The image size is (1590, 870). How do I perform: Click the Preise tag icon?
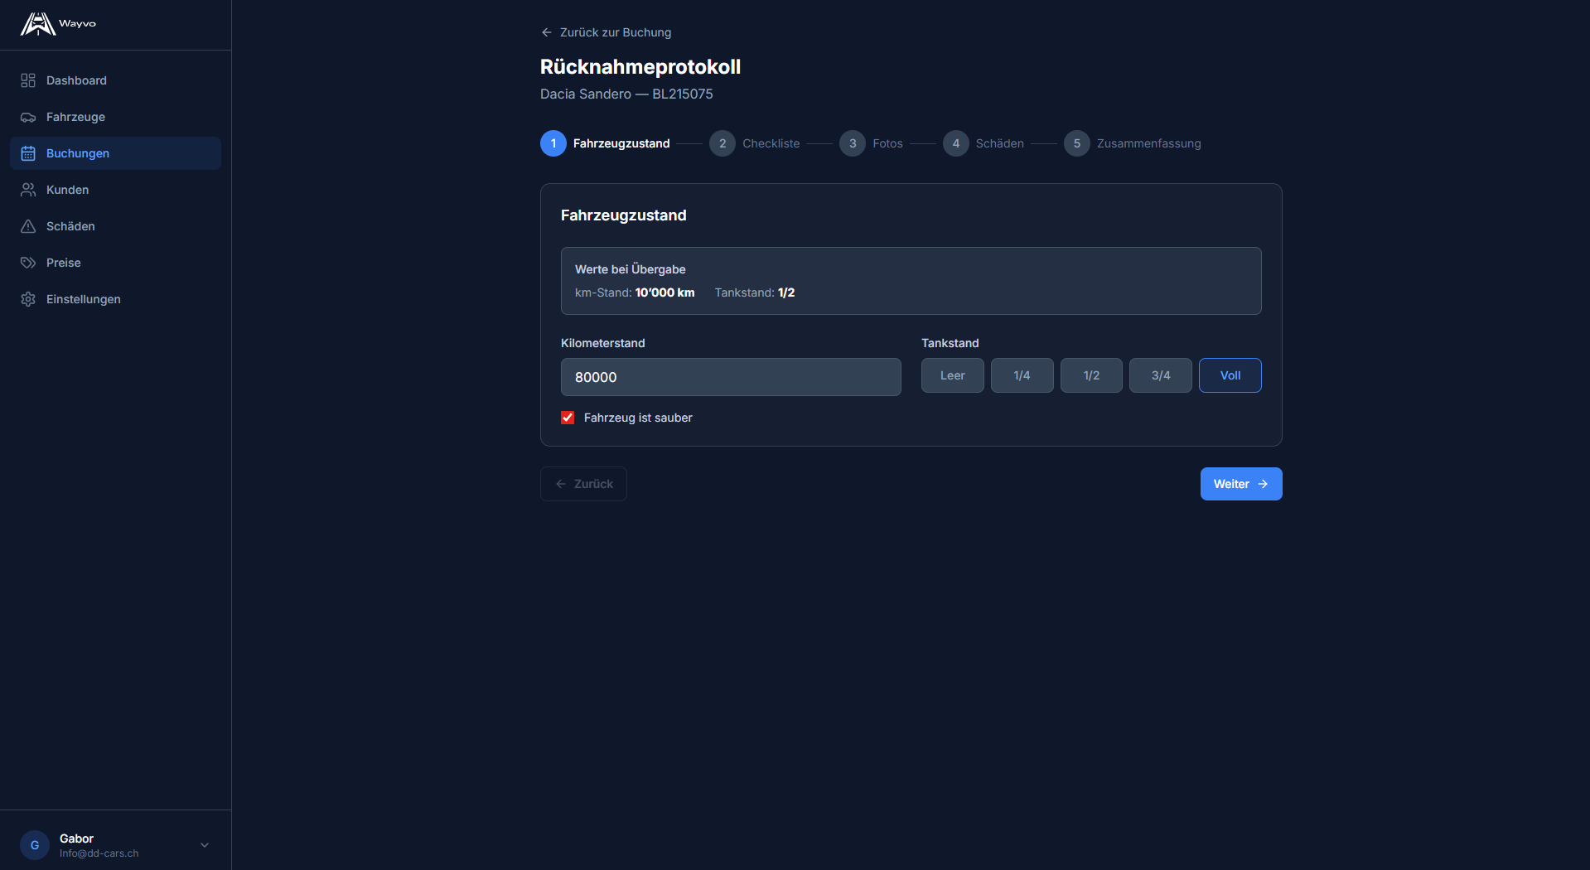coord(27,263)
